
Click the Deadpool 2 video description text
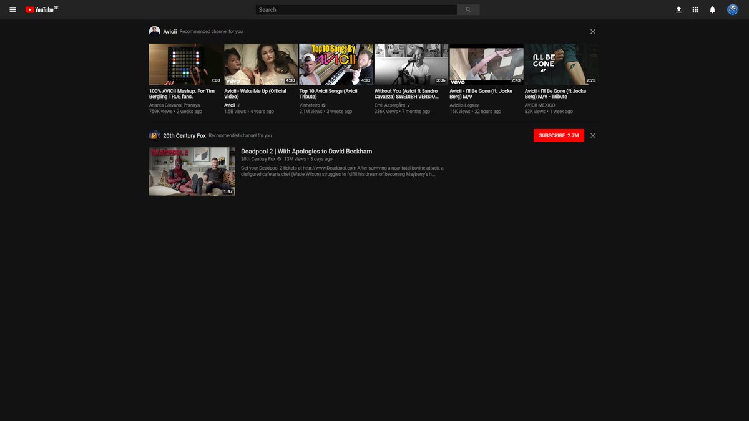[x=342, y=171]
